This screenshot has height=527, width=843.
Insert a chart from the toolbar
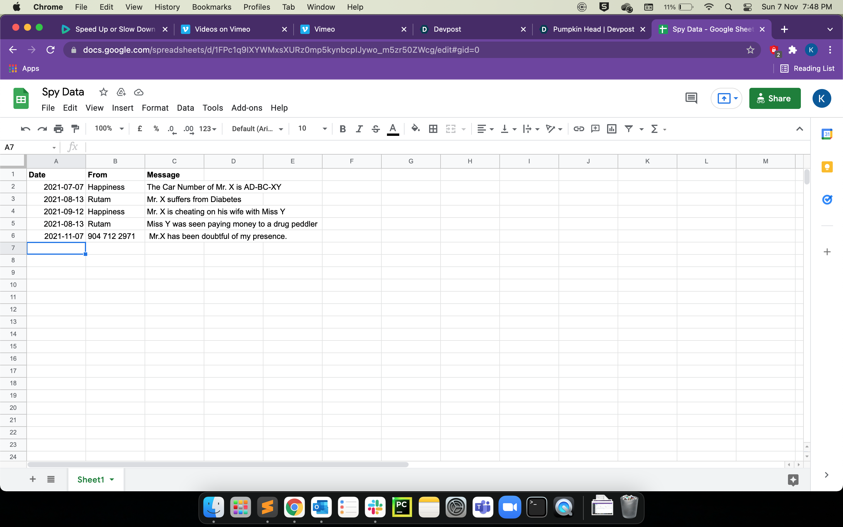(x=612, y=129)
